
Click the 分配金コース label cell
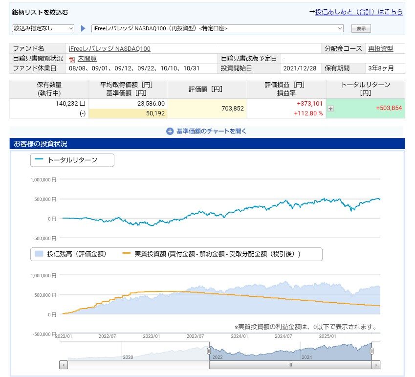tap(343, 49)
